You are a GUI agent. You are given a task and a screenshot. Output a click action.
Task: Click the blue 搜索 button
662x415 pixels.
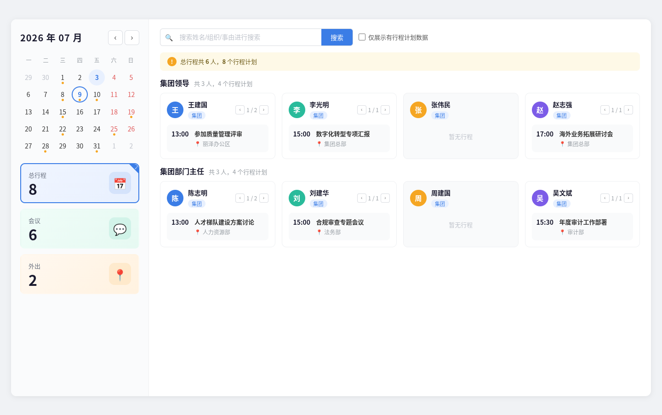click(337, 37)
